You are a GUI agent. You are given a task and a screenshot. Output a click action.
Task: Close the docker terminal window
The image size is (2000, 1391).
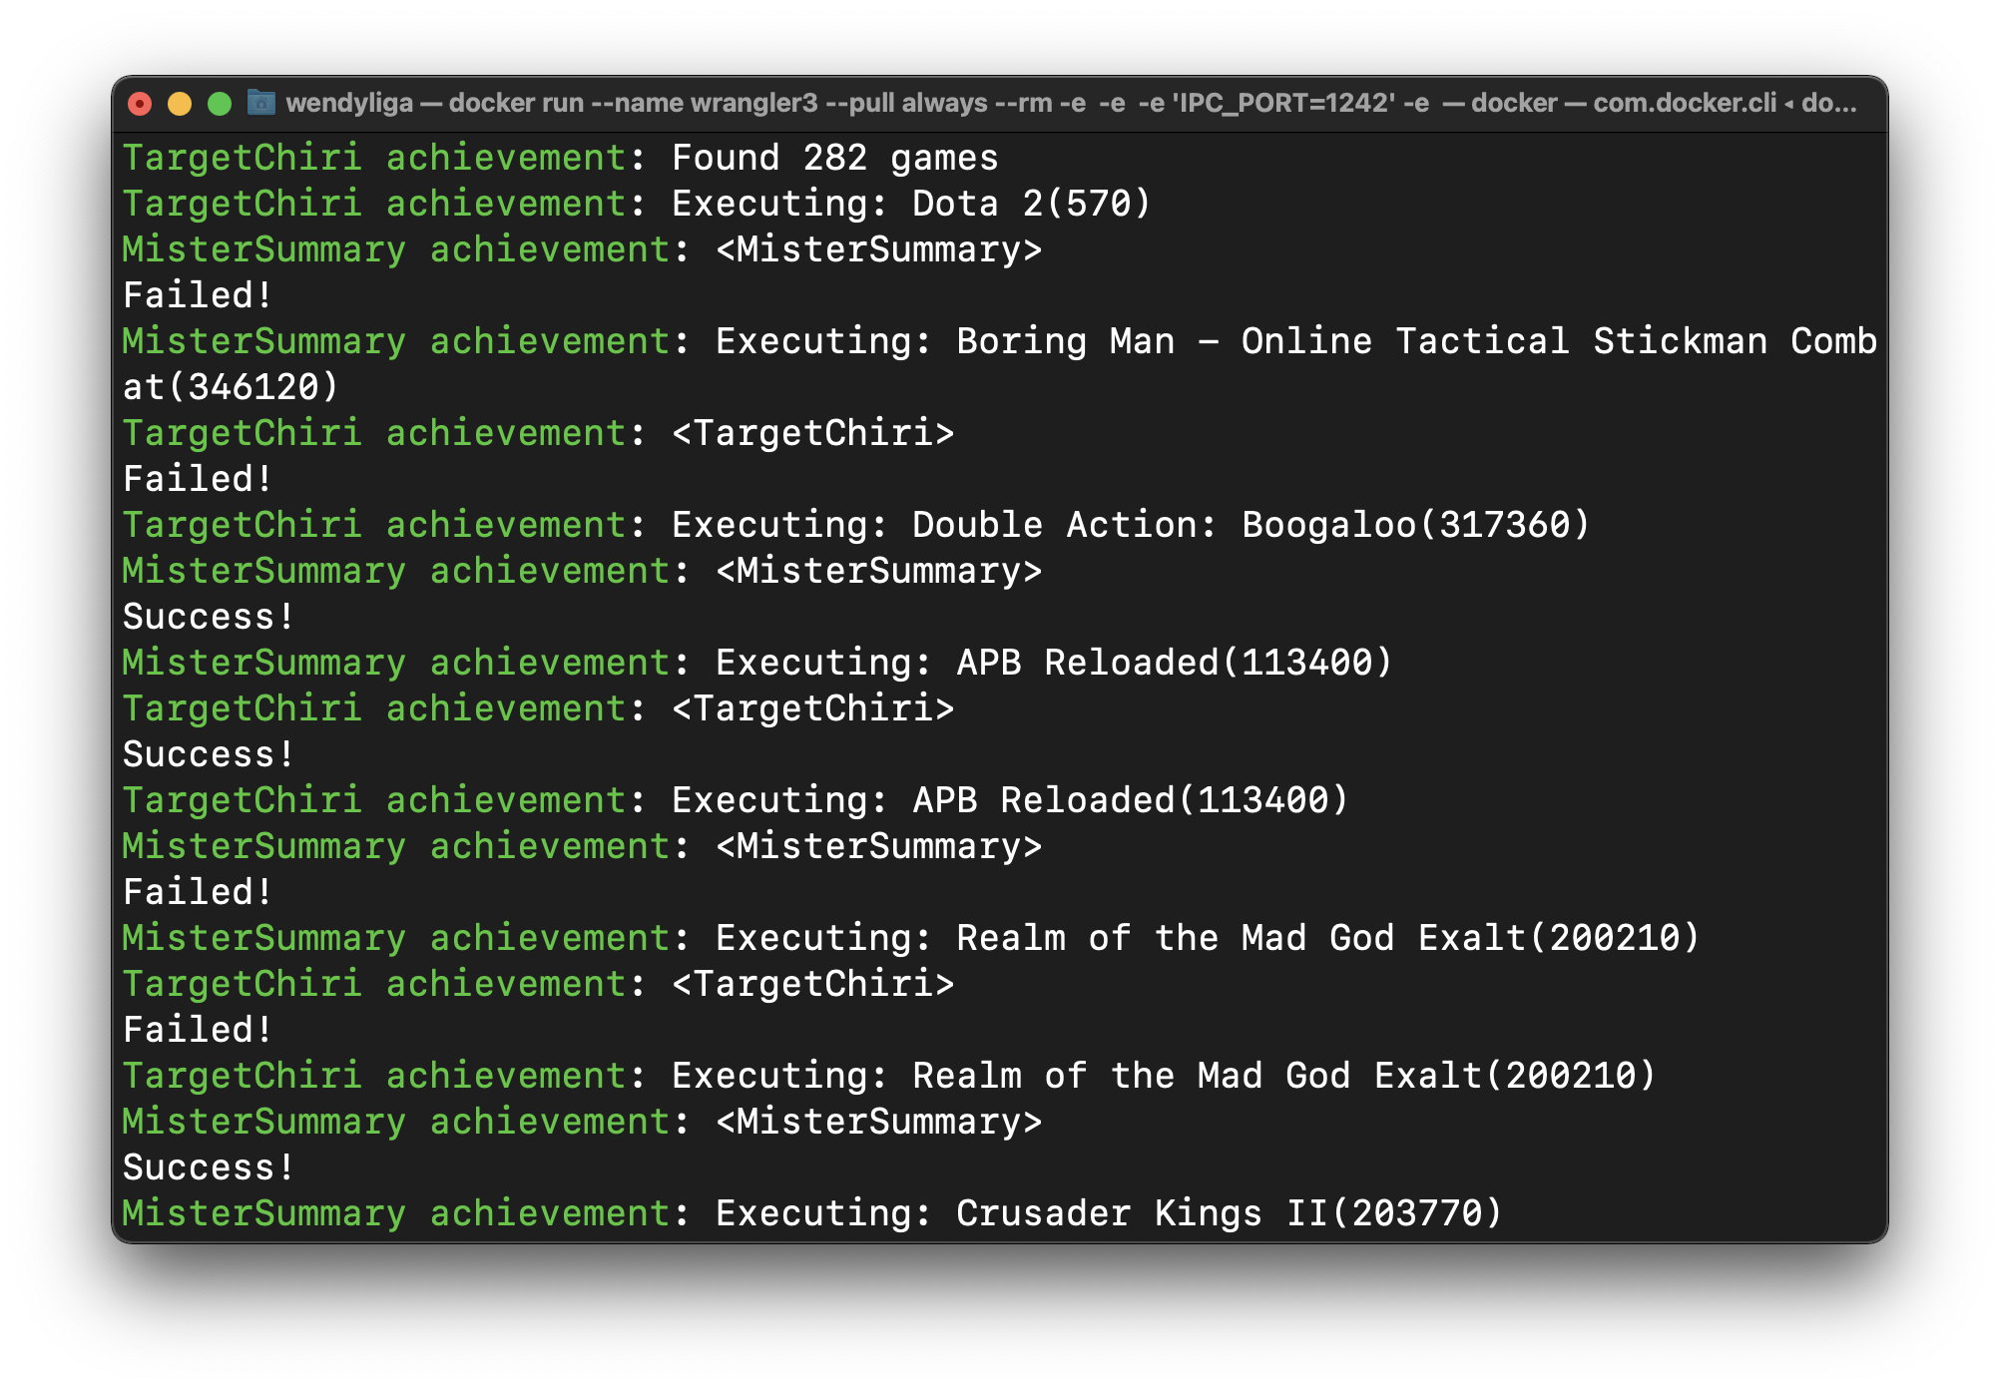point(140,104)
